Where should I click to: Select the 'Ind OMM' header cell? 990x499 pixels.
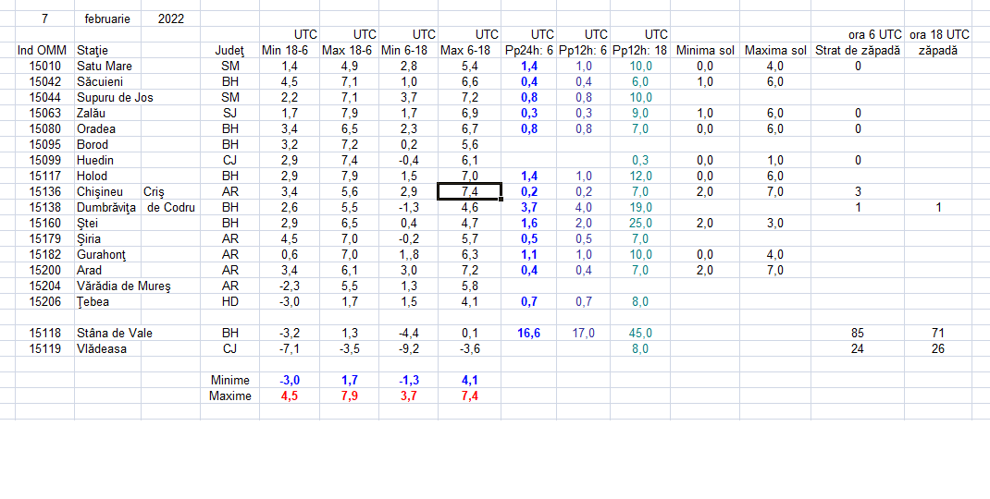click(x=44, y=51)
